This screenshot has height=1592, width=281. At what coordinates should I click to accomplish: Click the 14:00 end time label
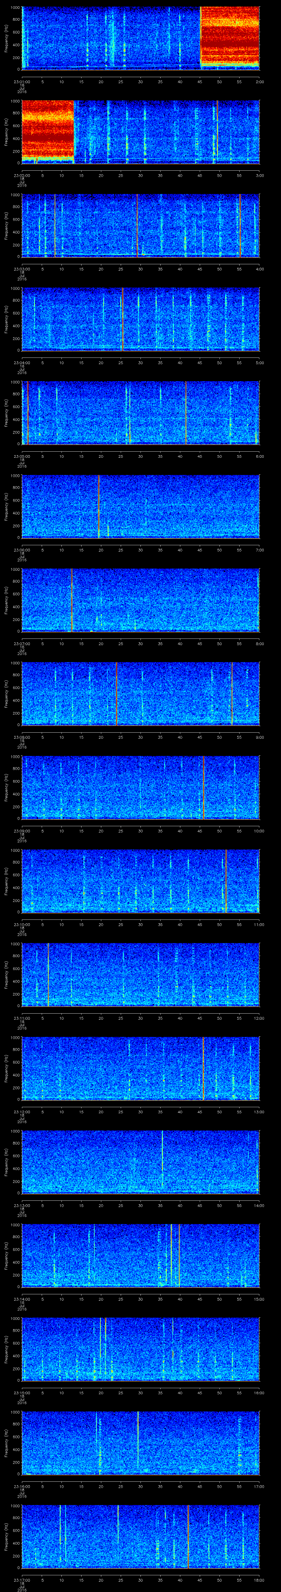(x=259, y=1206)
